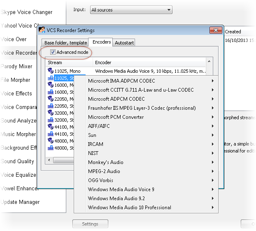
Task: Click the mono icon beside 44100, Mono
Action: (51, 127)
